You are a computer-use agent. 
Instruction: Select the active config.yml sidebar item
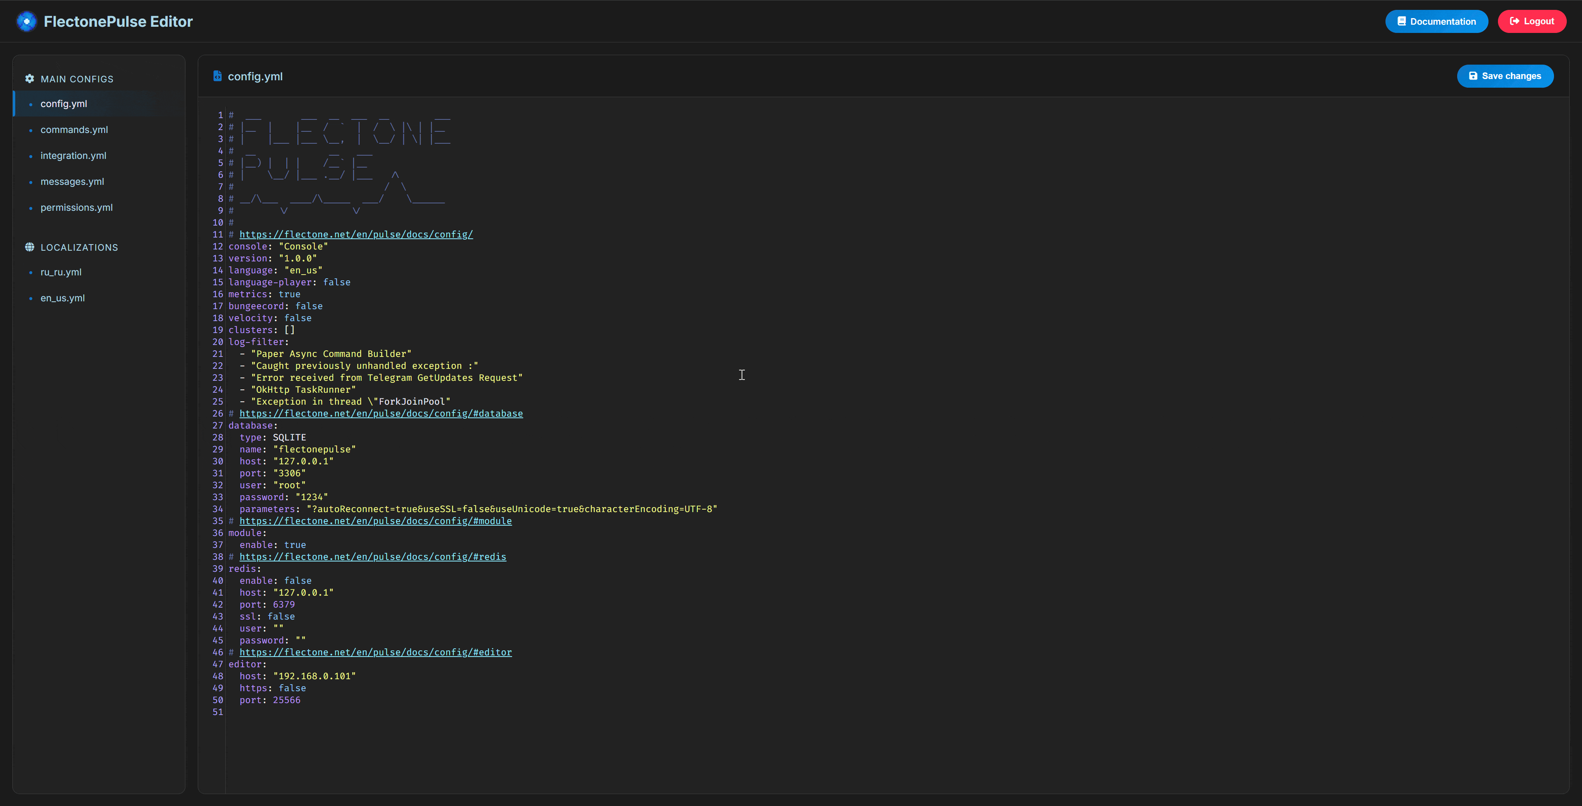[64, 104]
